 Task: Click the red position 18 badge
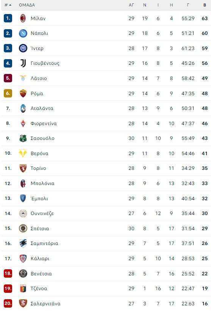(8, 273)
